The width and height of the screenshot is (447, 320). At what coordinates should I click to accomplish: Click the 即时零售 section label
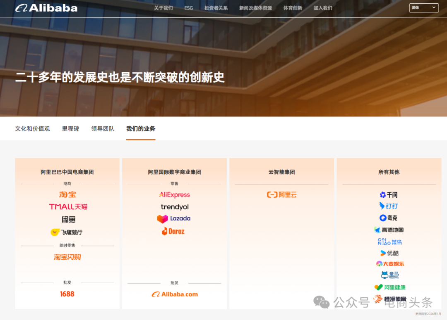(x=67, y=246)
